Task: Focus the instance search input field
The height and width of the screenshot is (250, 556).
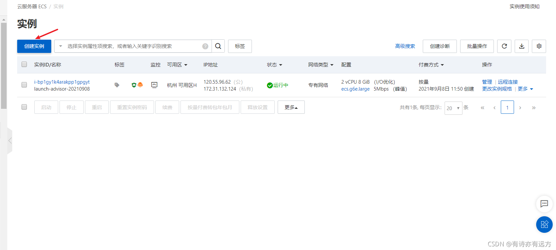Action: tap(133, 46)
